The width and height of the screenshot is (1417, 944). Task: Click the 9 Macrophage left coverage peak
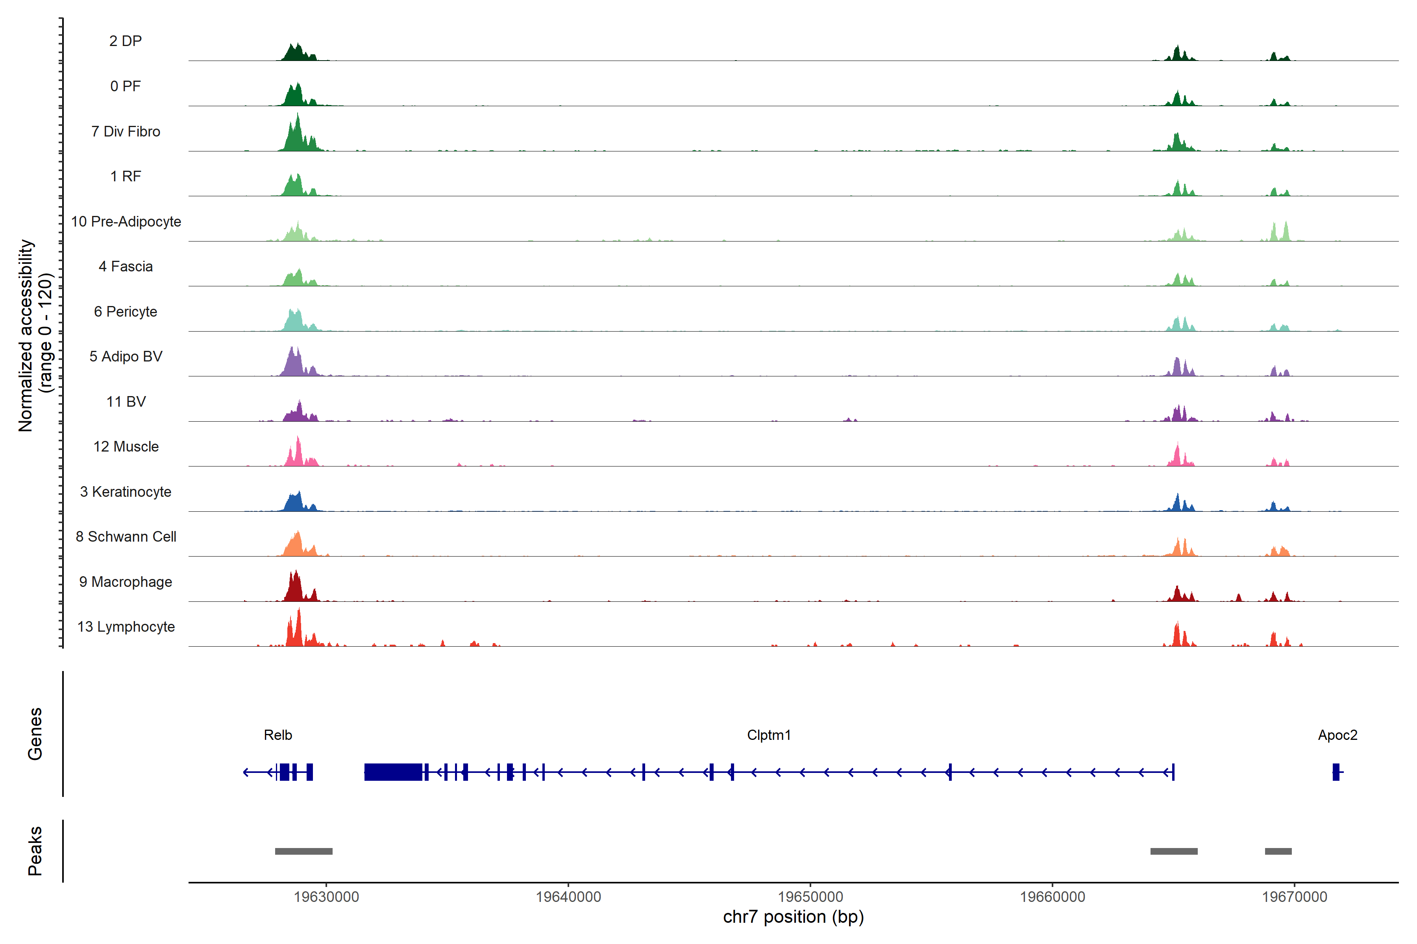[294, 589]
